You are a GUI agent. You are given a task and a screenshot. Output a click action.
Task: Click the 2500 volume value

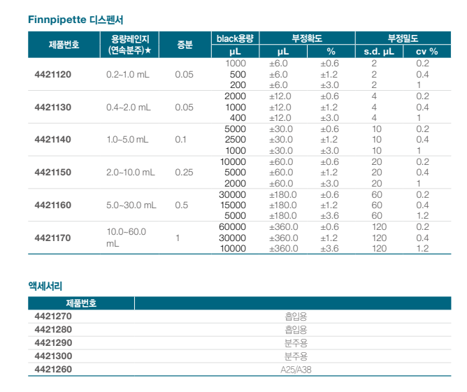[235, 140]
